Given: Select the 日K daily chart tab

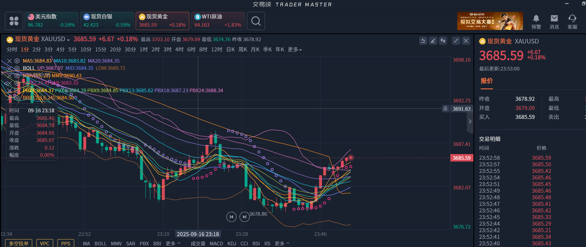Looking at the screenshot, I should 230,49.
